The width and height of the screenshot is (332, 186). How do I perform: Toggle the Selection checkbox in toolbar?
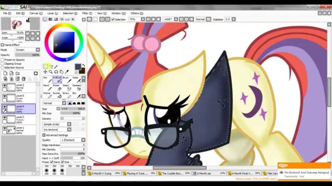pos(113,19)
